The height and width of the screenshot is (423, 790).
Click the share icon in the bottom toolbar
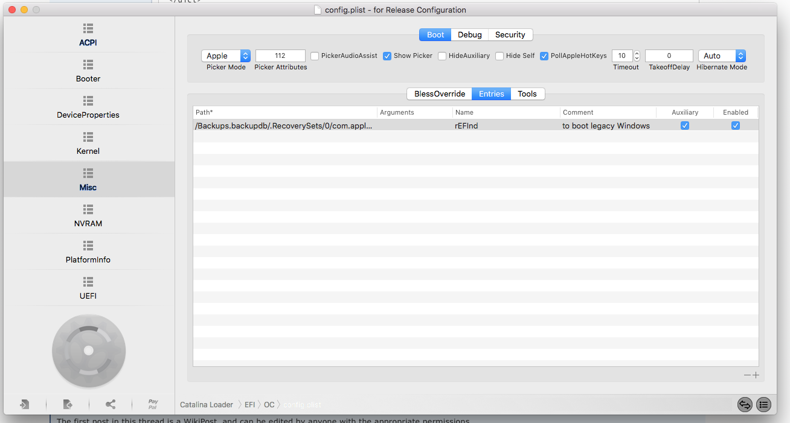coord(111,404)
